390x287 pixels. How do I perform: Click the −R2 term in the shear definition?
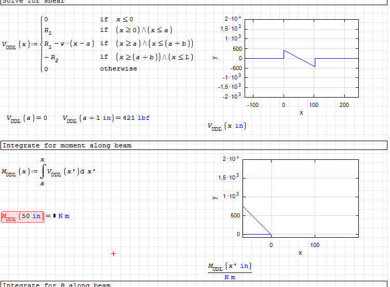pyautogui.click(x=51, y=57)
